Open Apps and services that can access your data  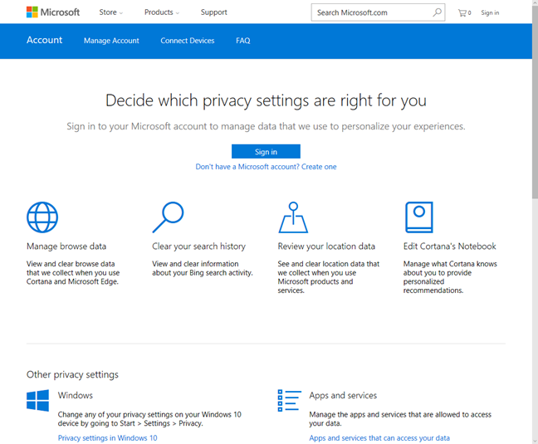(379, 438)
